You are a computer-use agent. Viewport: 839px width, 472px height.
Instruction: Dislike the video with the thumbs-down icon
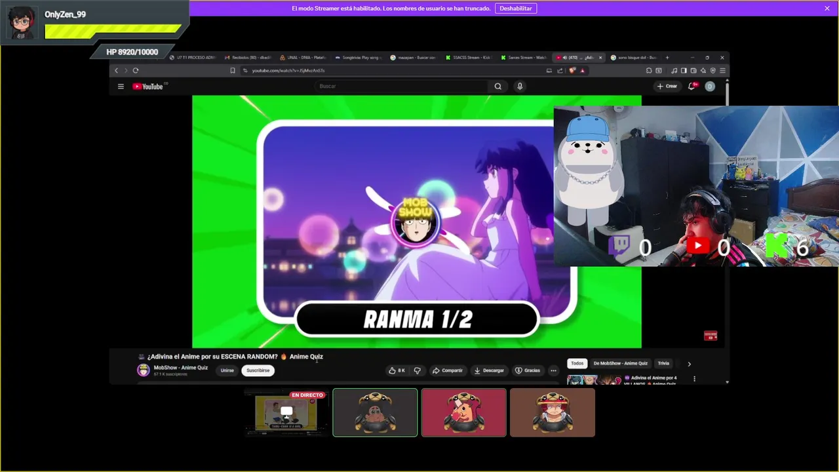[418, 370]
